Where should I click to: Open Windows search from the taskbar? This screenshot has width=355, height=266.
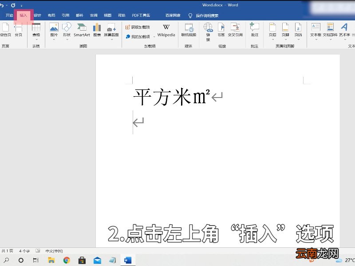click(x=6, y=260)
